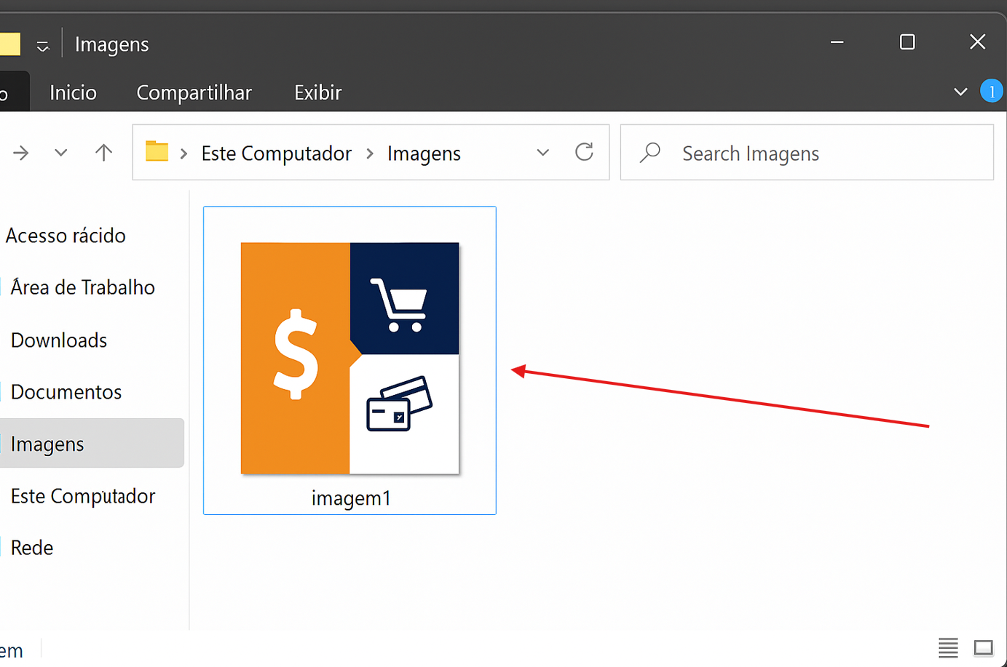Open the address bar history dropdown
The height and width of the screenshot is (667, 1007).
(542, 153)
